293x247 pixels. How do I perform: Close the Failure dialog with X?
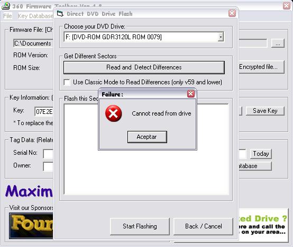(190, 94)
